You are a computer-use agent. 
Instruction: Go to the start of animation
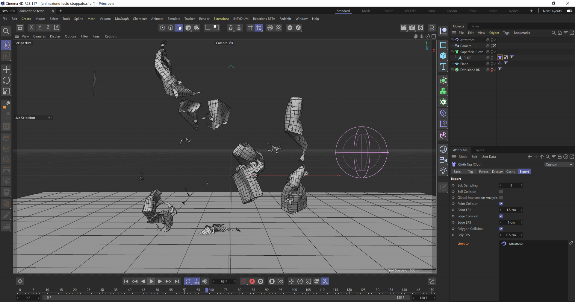coord(126,281)
